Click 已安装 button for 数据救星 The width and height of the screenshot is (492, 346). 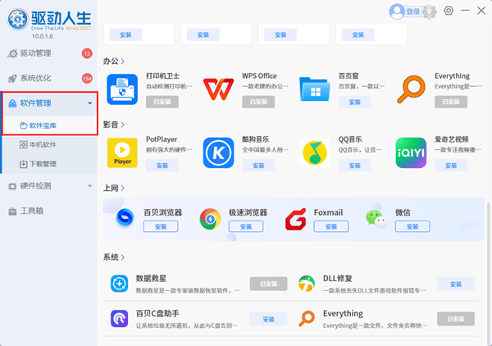click(269, 284)
